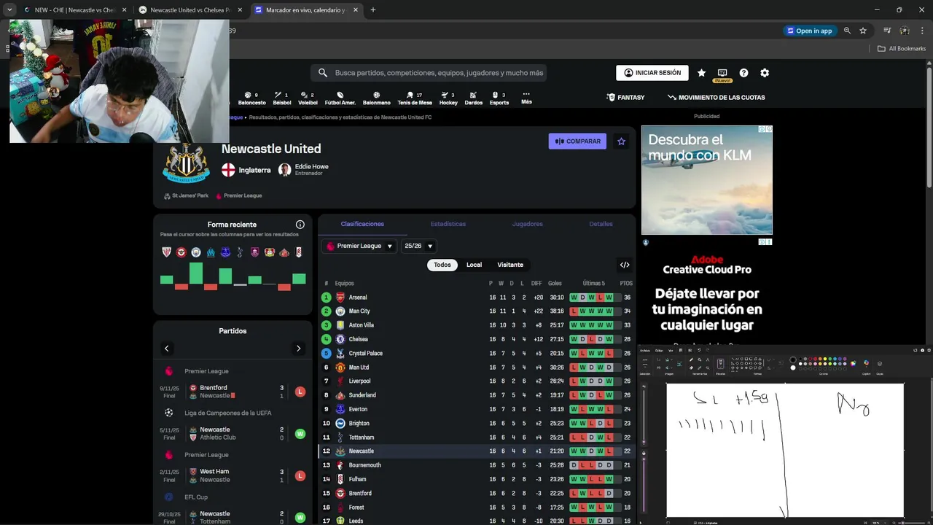This screenshot has height=525, width=933.
Task: Open Arsenal row in standings table
Action: coord(477,297)
